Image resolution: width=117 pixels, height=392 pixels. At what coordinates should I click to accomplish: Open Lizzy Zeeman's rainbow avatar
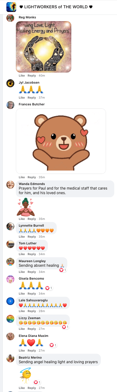[10, 319]
